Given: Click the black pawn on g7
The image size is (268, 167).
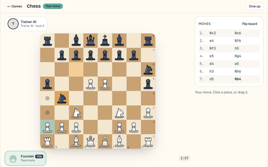Looking at the screenshot, I should tap(134, 55).
